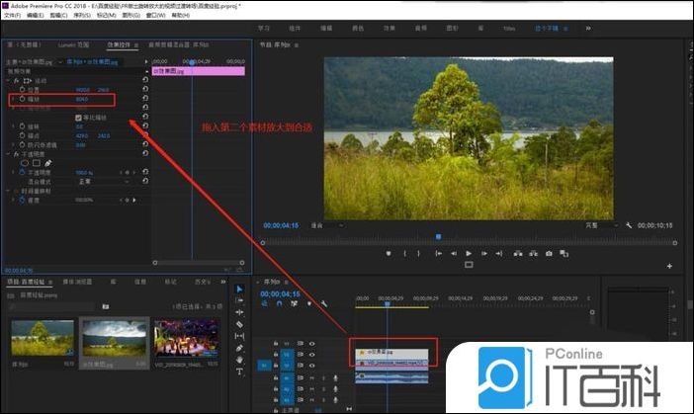
Task: Select the rectangle mask tool under Opacity
Action: click(37, 163)
